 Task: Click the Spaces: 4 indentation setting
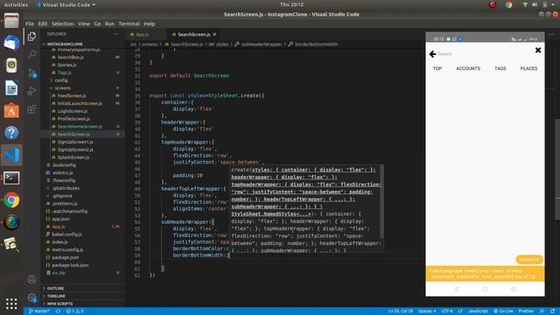coord(427,311)
